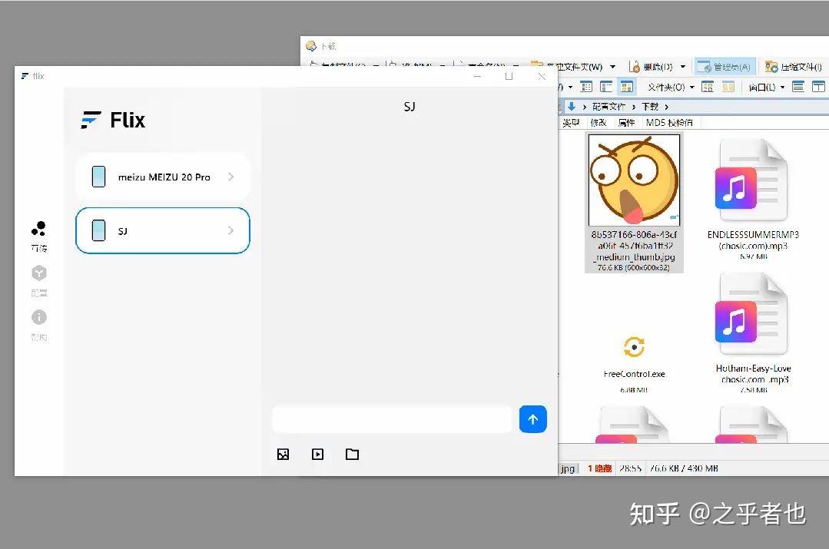The image size is (829, 549).
Task: Expand the chevron between 配置文件 and 下载
Action: tap(633, 107)
